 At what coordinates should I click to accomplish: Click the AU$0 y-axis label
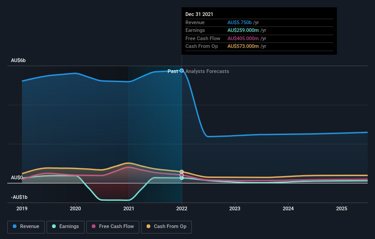click(x=17, y=177)
